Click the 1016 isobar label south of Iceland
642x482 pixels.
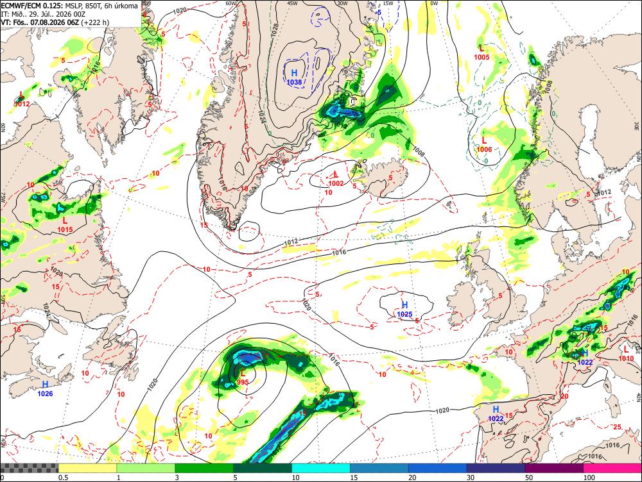[x=339, y=253]
